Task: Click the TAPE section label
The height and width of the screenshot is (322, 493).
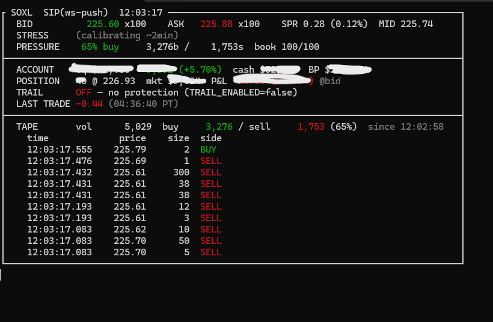Action: point(27,127)
